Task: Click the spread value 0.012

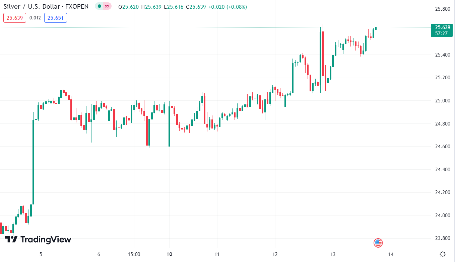Action: (35, 18)
